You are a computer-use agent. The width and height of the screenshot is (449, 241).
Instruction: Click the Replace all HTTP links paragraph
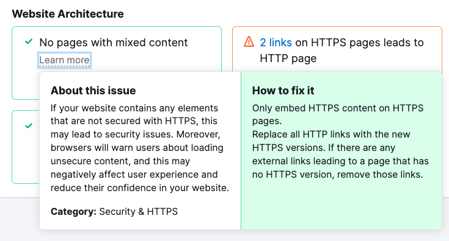[340, 155]
